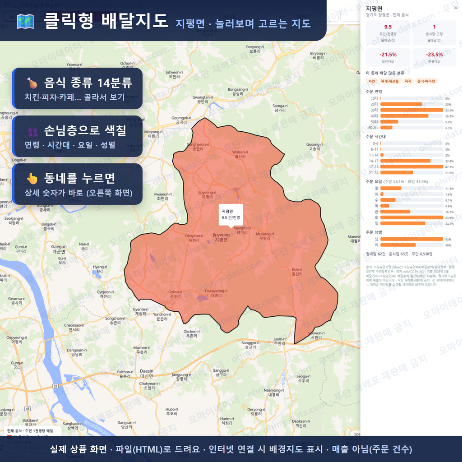Open the 손님층으로 색칠 card
The height and width of the screenshot is (462, 462).
click(77, 136)
